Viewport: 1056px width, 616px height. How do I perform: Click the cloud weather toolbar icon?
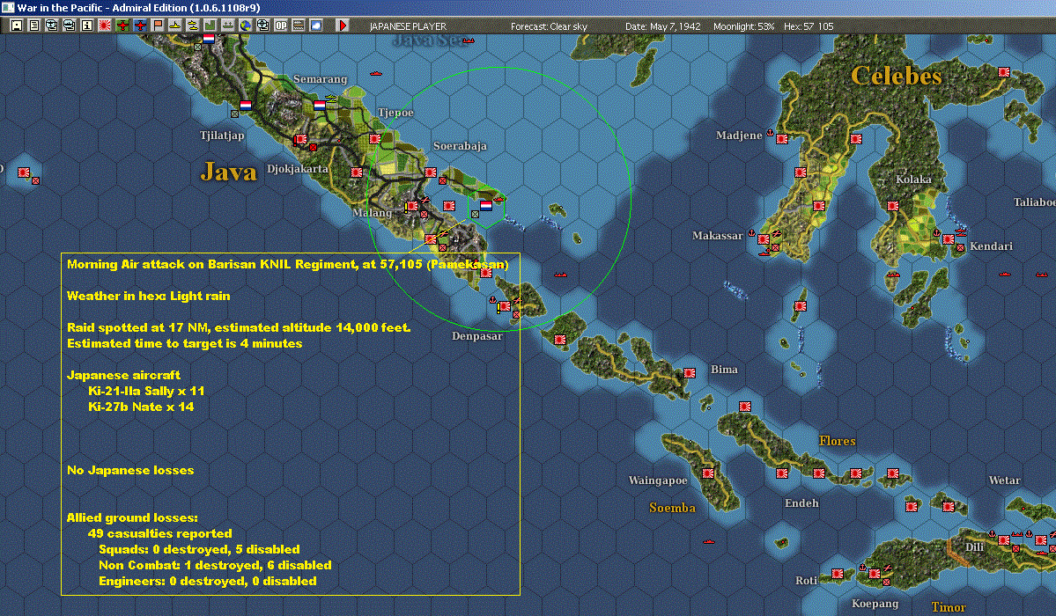(x=316, y=25)
